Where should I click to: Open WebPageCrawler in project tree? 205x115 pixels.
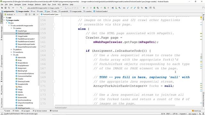coord(24,108)
